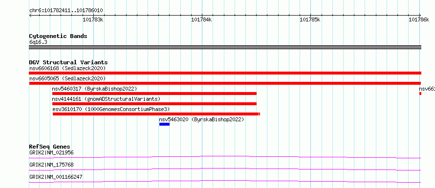The width and height of the screenshot is (435, 188).
Task: Click the red bar under nsv4144161
Action: click(x=154, y=104)
